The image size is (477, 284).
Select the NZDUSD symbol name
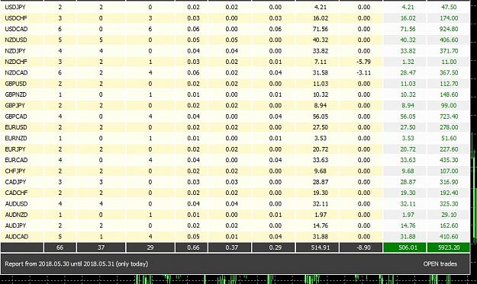pos(16,40)
